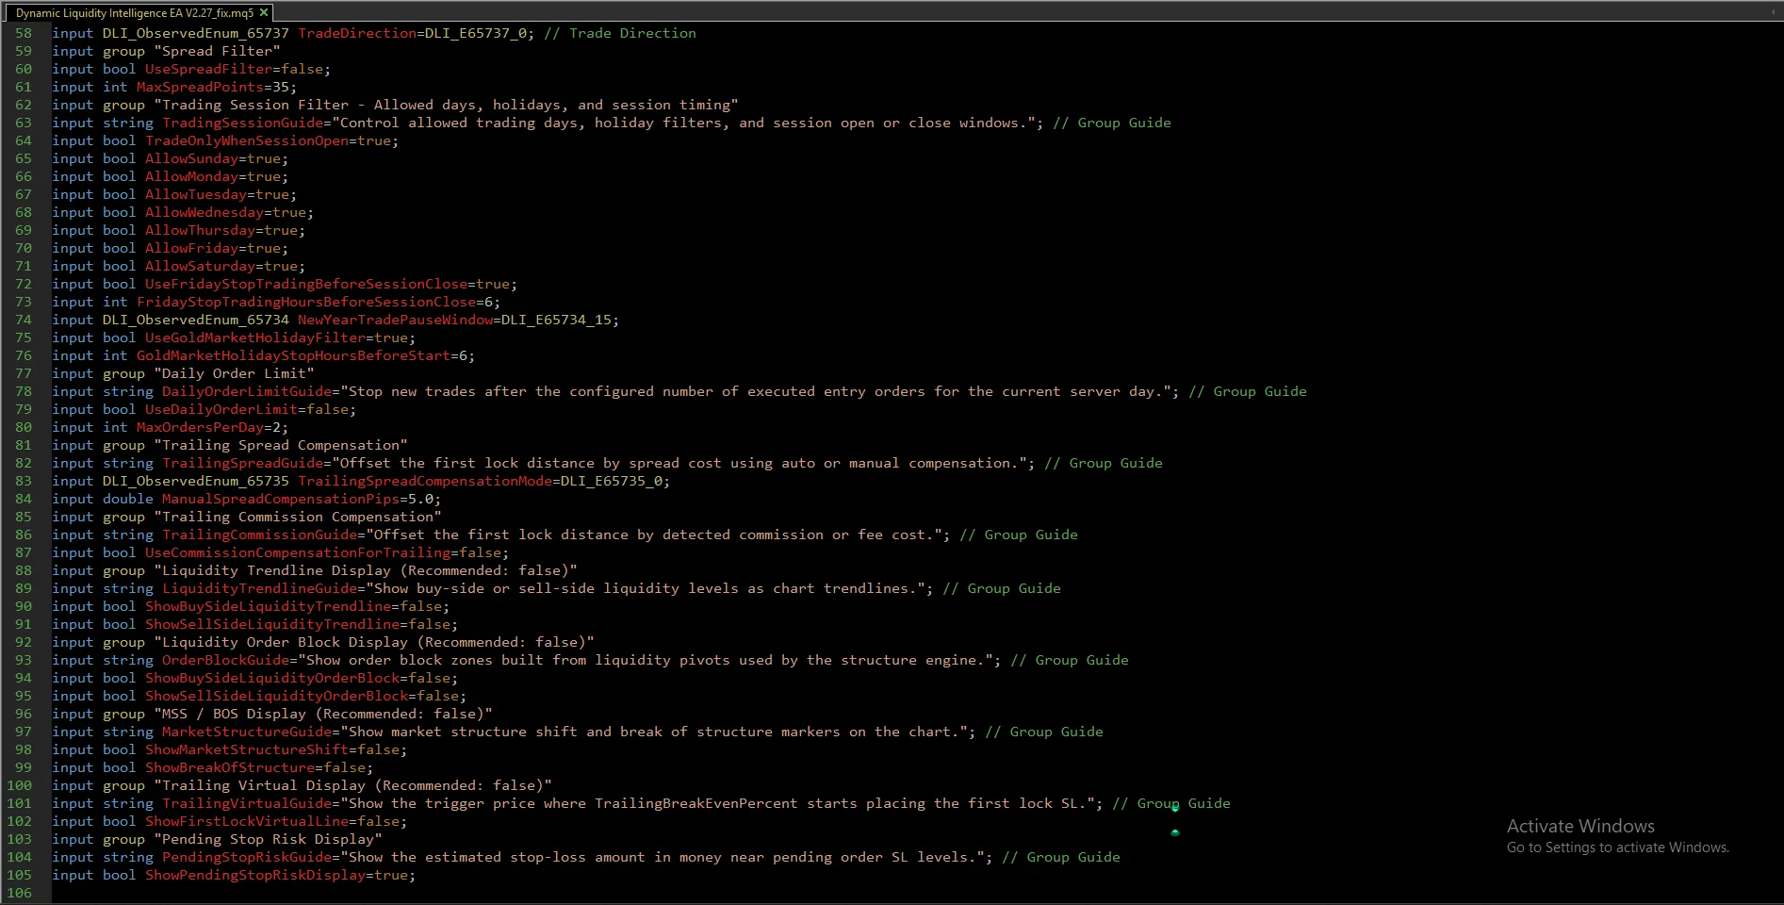Place cursor on UseFridayStopTradingBeforeSessionClose
1784x905 pixels.
[x=306, y=284]
